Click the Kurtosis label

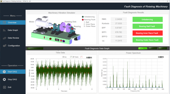click(x=105, y=23)
